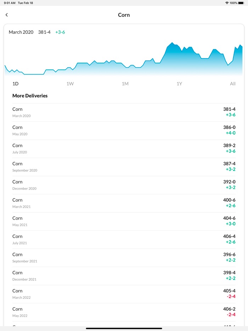
Task: Select Corn July 2020 delivery
Action: 124,148
